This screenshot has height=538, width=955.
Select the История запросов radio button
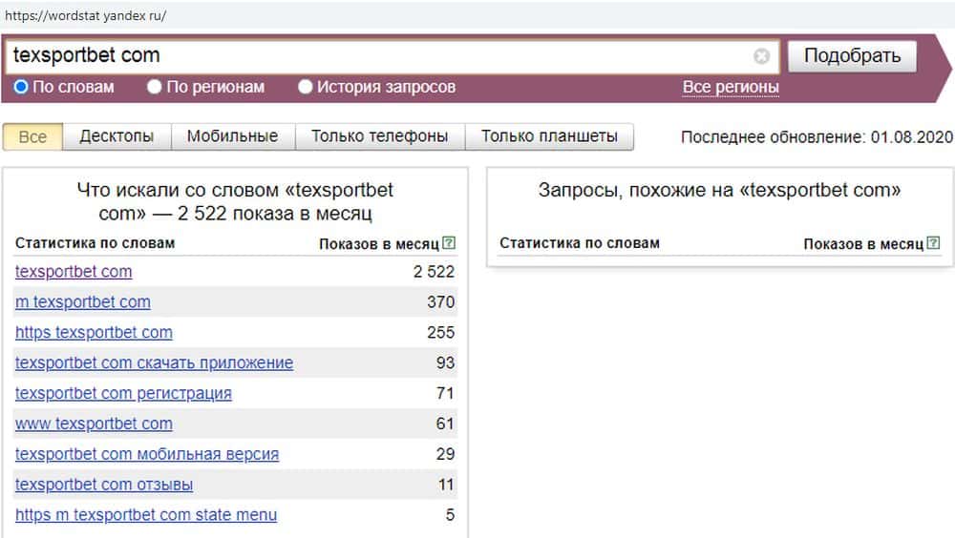306,87
